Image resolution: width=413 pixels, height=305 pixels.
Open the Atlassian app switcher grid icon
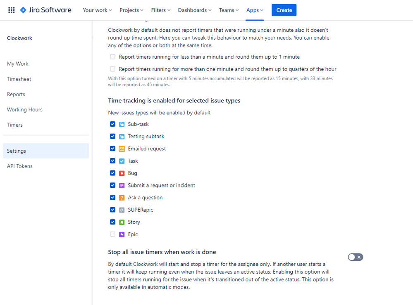pos(11,10)
